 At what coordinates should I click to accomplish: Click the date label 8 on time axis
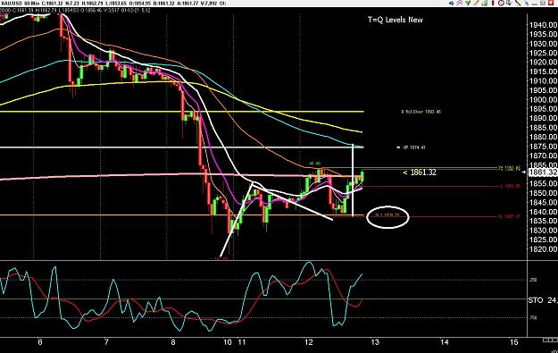(x=173, y=342)
